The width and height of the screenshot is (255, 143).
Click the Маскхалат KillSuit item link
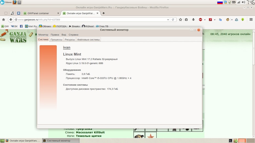(x=90, y=132)
